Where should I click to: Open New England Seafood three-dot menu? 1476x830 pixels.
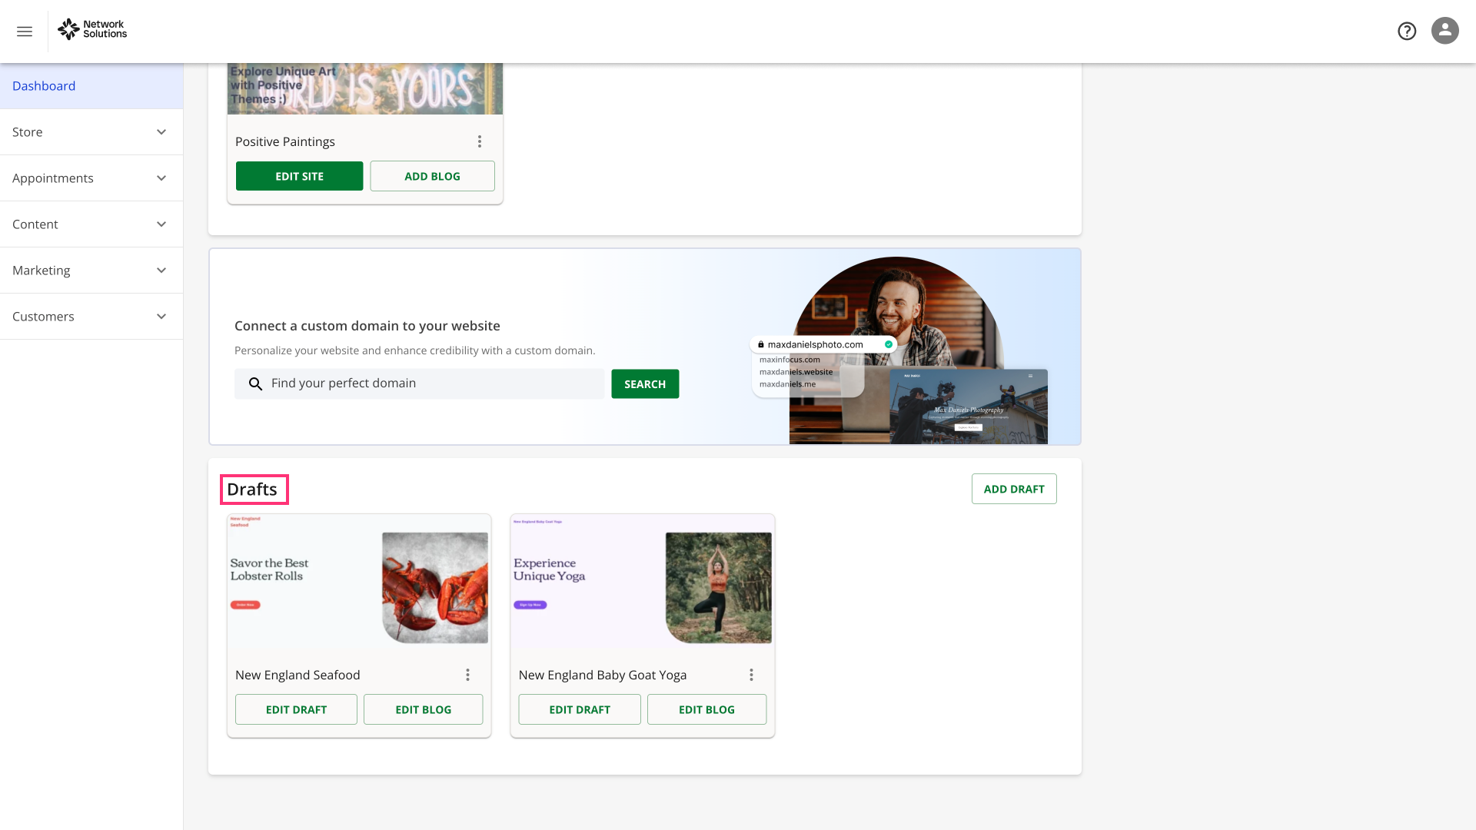[467, 675]
